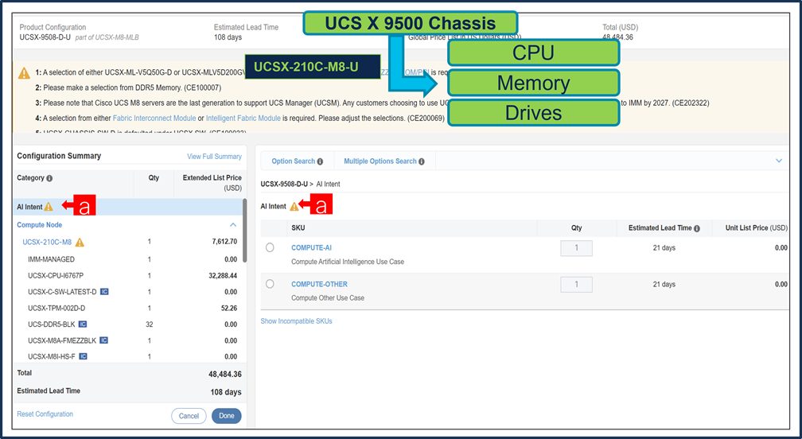Click the 48,484.36 total in summary footer
Image resolution: width=802 pixels, height=439 pixels.
click(x=225, y=374)
